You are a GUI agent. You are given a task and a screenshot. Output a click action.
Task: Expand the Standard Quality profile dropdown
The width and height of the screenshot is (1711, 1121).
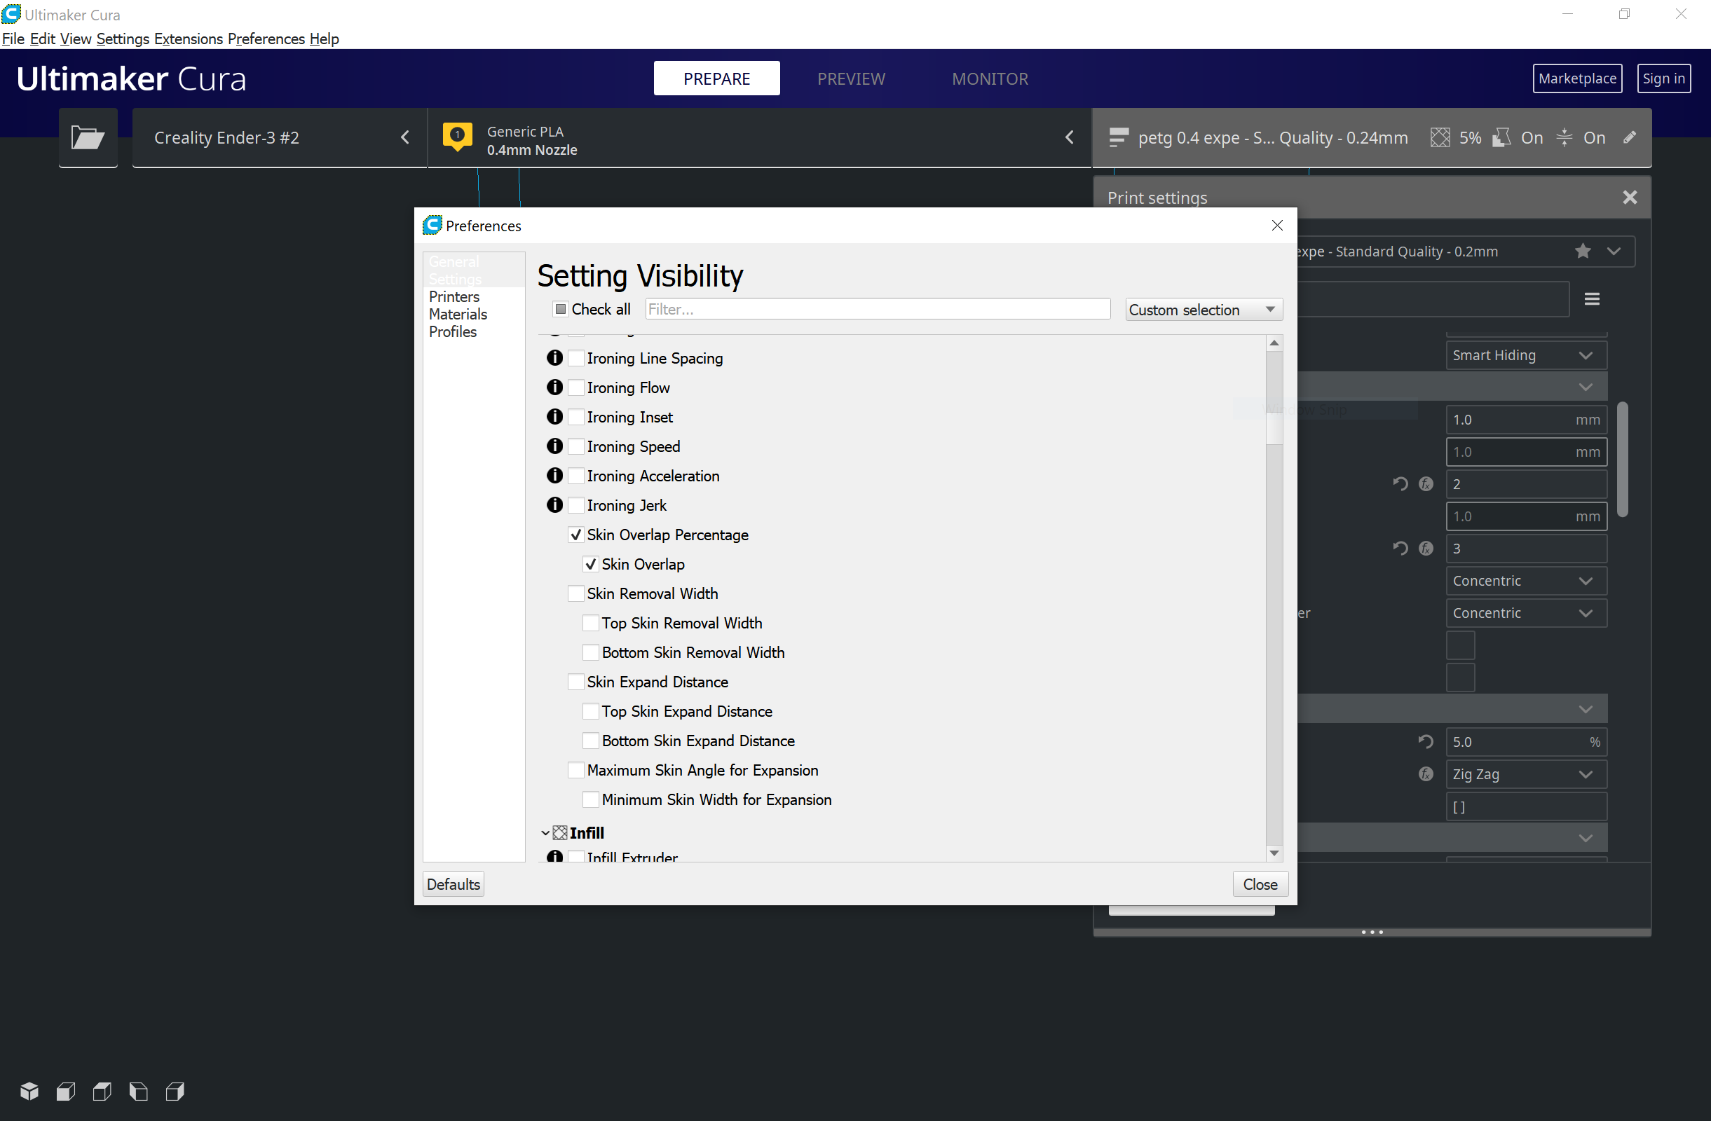click(1614, 251)
